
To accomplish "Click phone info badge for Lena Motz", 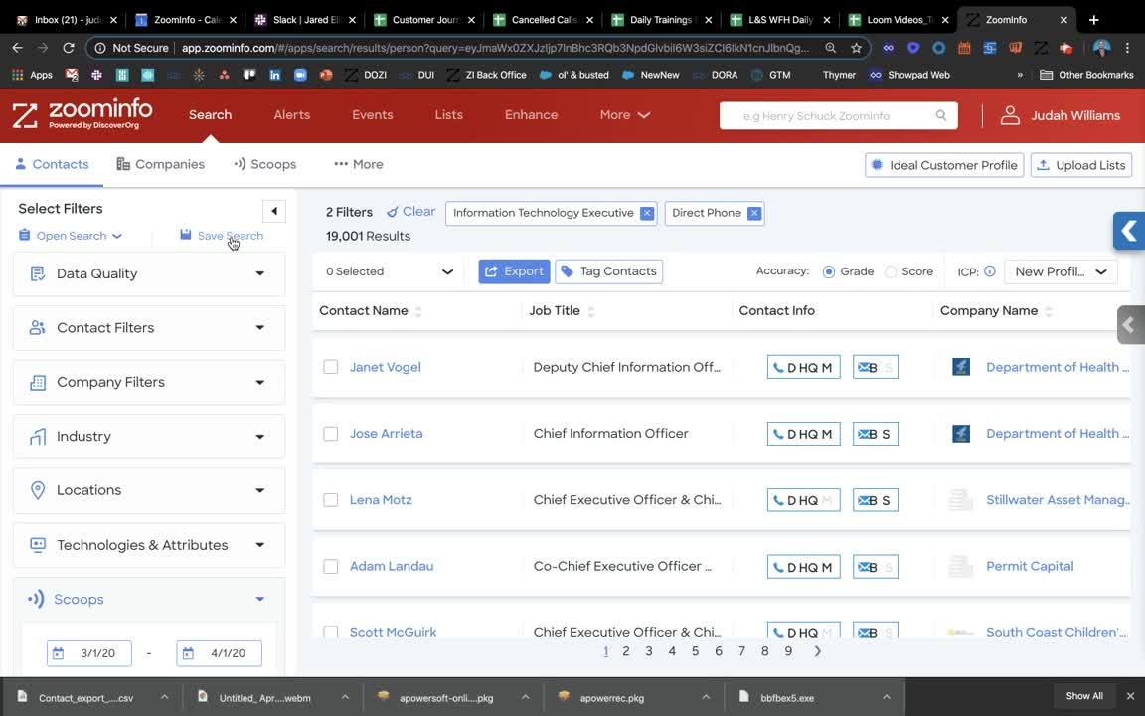I will [x=803, y=500].
